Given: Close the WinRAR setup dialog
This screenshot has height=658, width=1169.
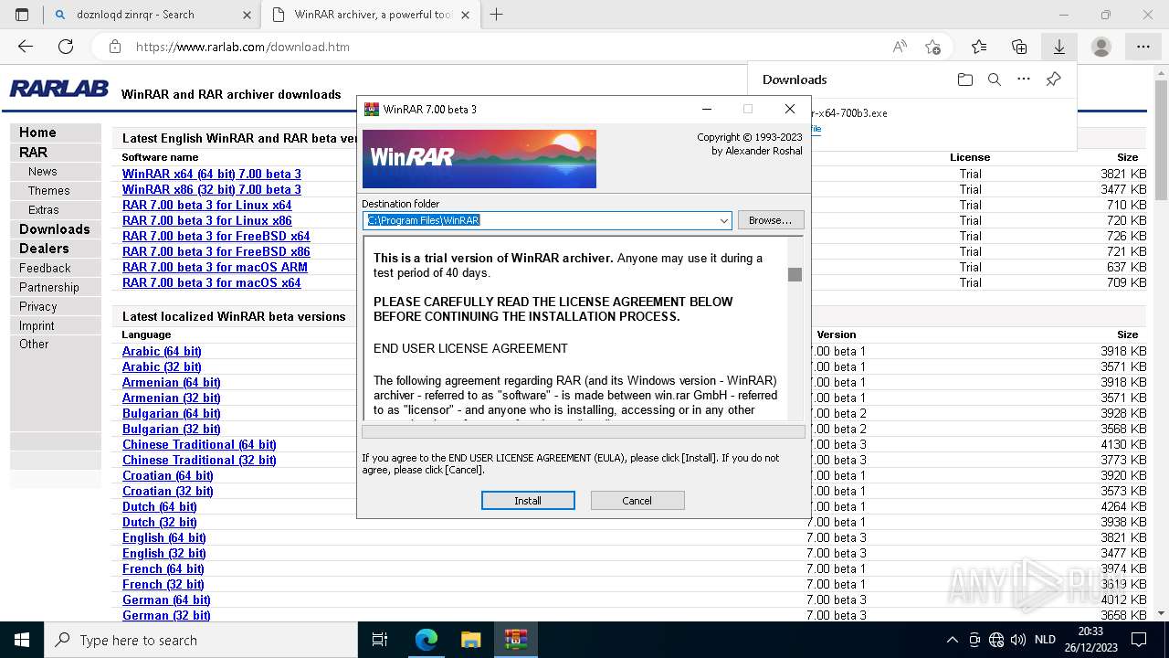Looking at the screenshot, I should click(x=789, y=109).
